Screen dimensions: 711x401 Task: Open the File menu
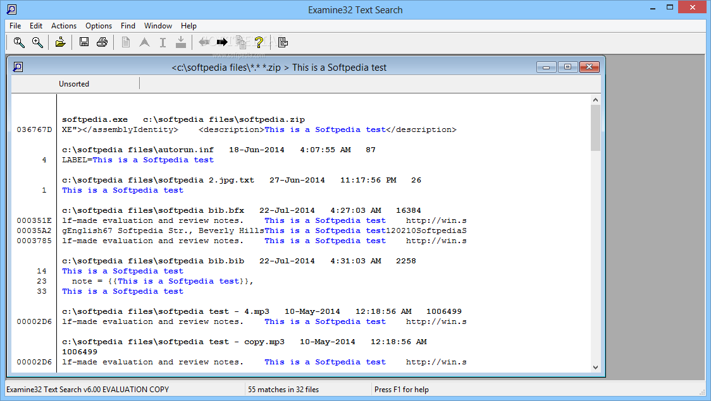coord(15,26)
